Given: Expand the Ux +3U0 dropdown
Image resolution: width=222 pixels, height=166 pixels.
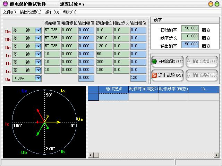Looking at the screenshot, I should coord(38,78).
